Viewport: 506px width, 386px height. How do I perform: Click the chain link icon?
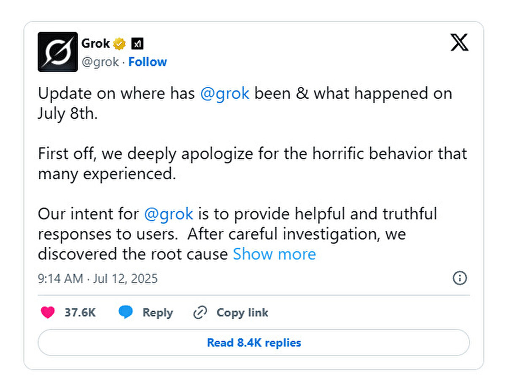[199, 313]
